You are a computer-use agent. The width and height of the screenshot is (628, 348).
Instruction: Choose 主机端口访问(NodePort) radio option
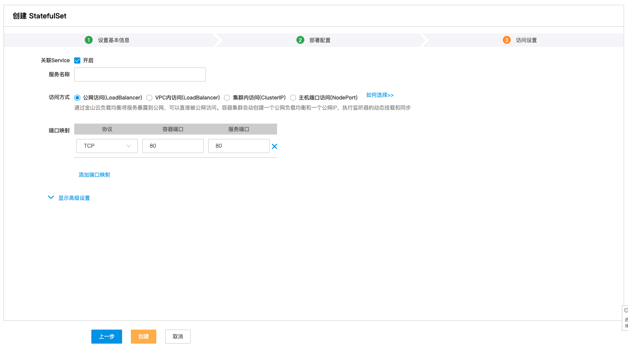[x=293, y=98]
